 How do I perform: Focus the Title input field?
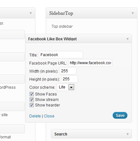[61, 55]
